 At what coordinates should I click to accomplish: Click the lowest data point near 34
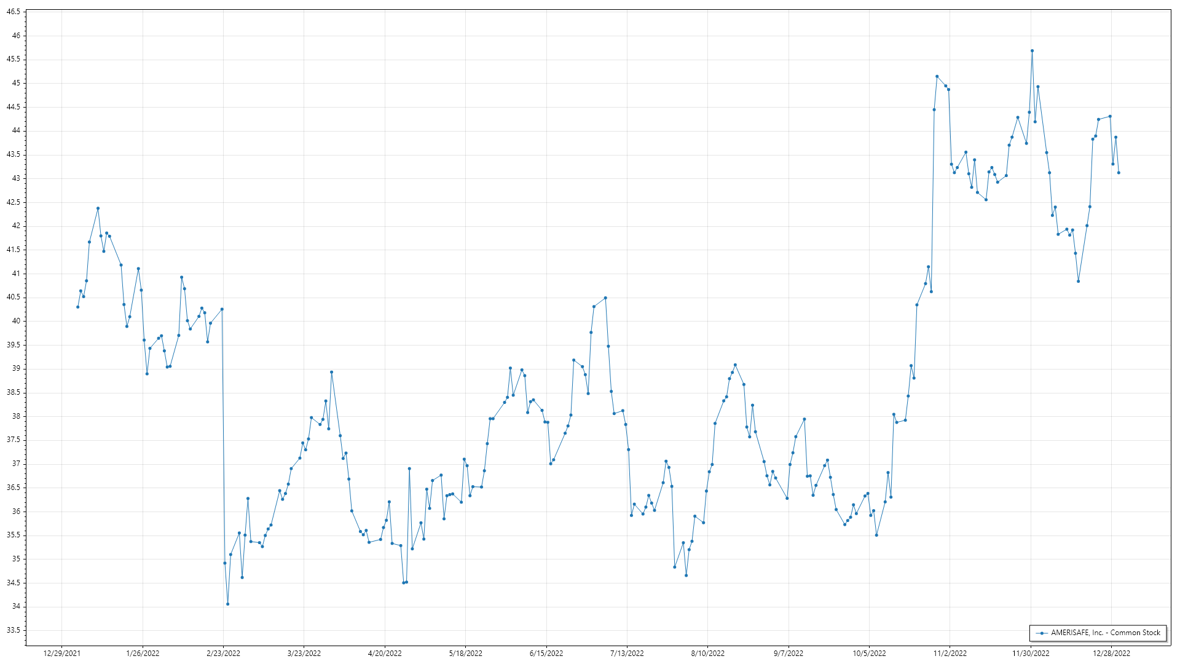227,604
